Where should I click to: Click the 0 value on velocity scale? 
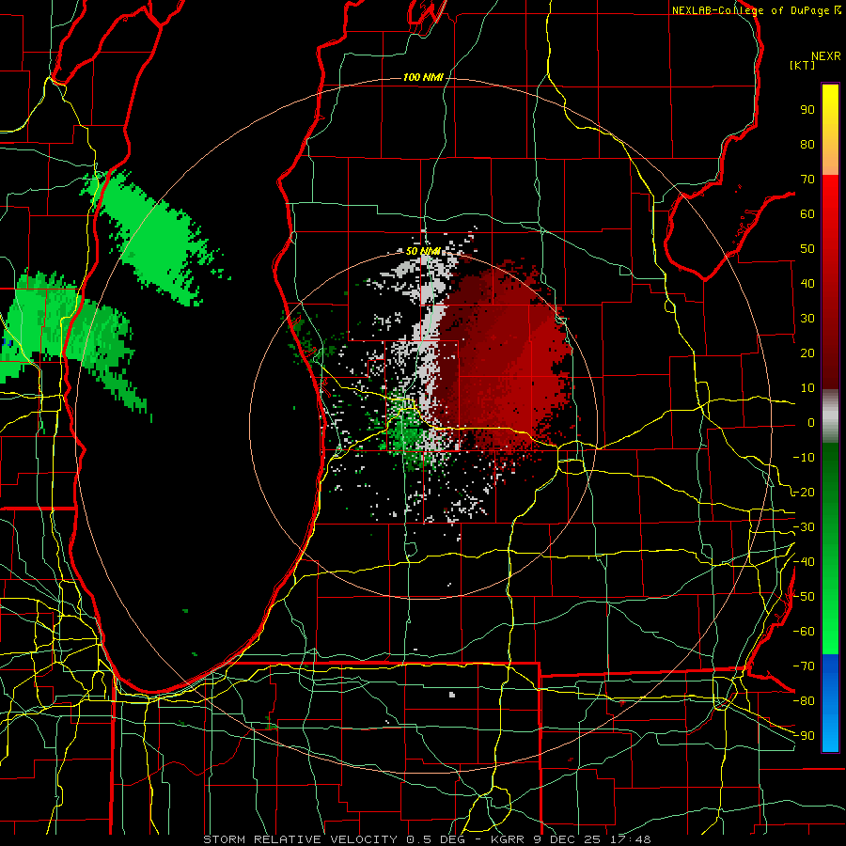811,422
